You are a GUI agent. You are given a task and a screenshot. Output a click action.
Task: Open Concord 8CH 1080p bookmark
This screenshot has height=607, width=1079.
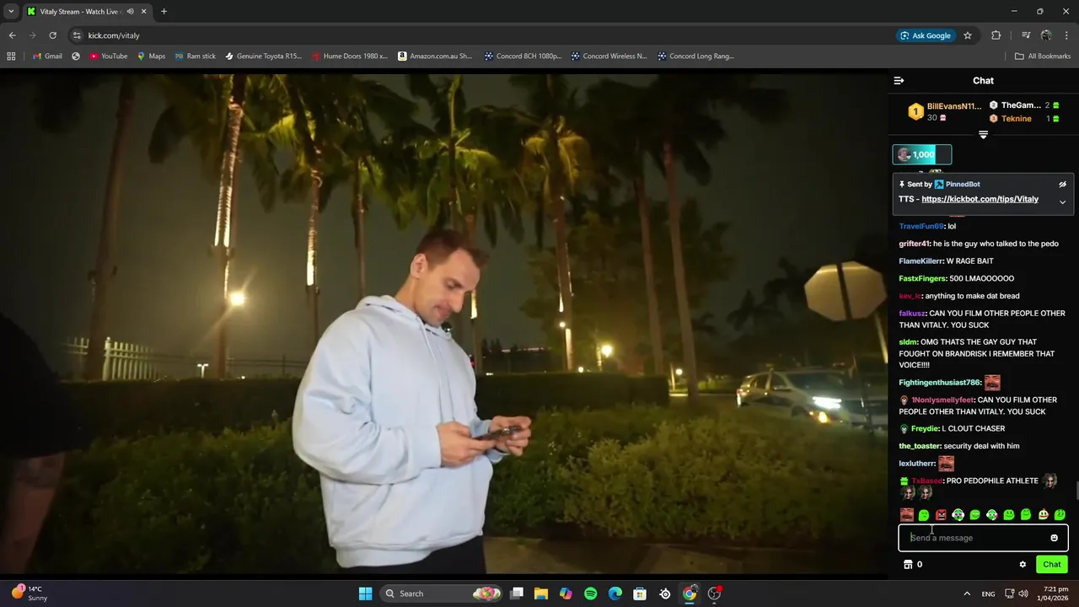point(523,56)
